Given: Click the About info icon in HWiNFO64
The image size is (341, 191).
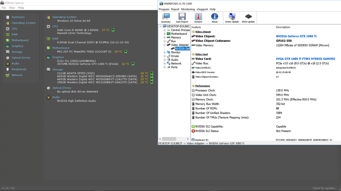Looking at the screenshot, I should click(214, 18).
